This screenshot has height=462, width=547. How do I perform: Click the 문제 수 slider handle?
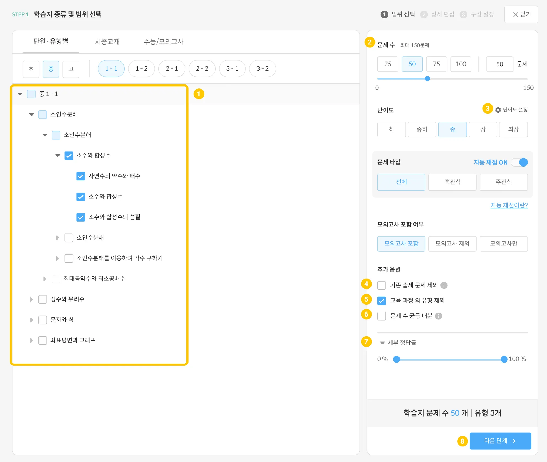427,79
